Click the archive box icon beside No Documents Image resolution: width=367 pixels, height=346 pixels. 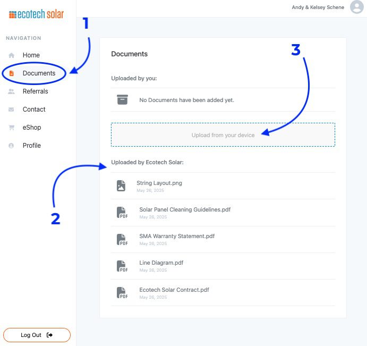click(x=122, y=99)
